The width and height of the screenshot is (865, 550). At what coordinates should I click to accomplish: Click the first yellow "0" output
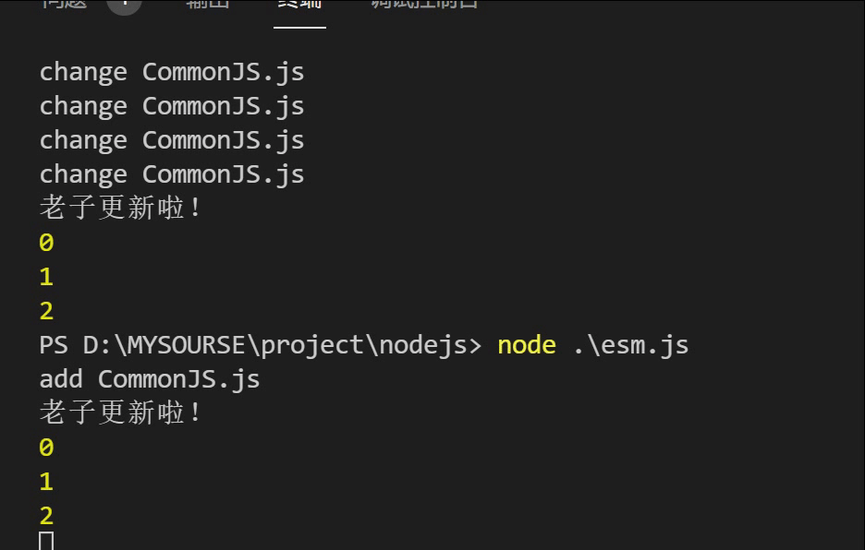point(46,243)
